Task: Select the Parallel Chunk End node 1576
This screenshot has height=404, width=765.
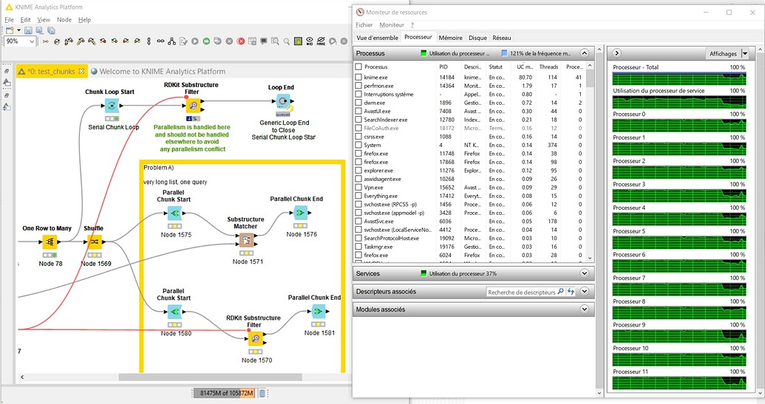Action: (300, 213)
